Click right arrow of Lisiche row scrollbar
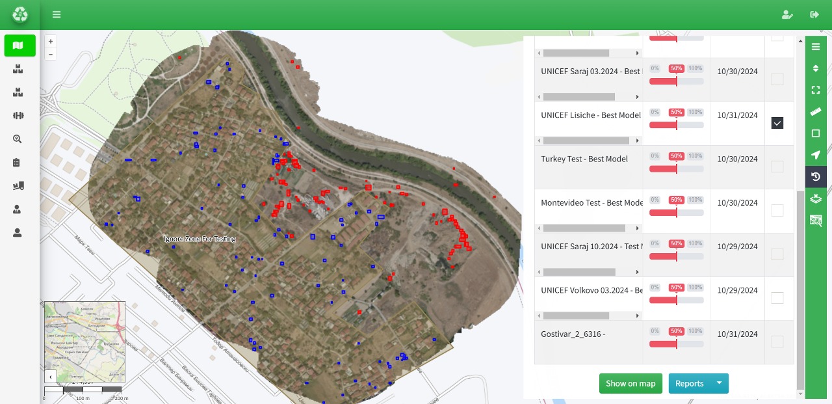832x404 pixels. [x=638, y=141]
